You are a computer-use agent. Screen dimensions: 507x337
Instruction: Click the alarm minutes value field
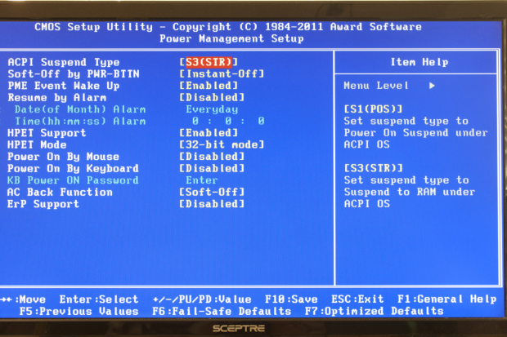pos(228,121)
